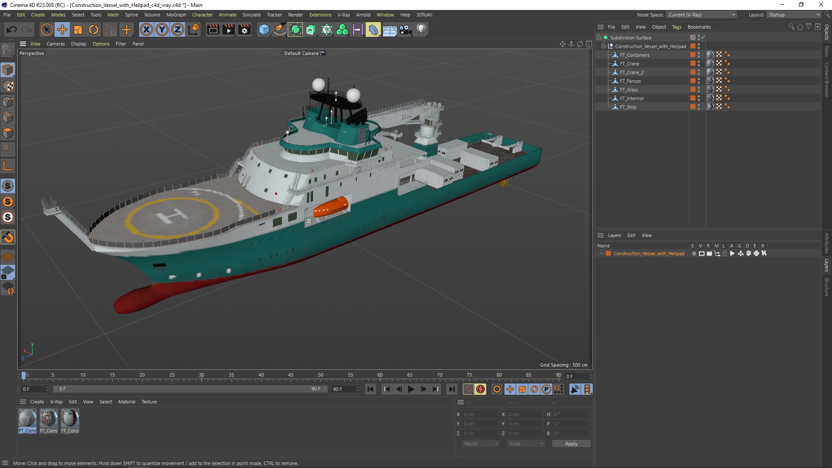This screenshot has width=832, height=468.
Task: Collapse the Construction_Vessel_with_Helipad object node
Action: pyautogui.click(x=603, y=46)
